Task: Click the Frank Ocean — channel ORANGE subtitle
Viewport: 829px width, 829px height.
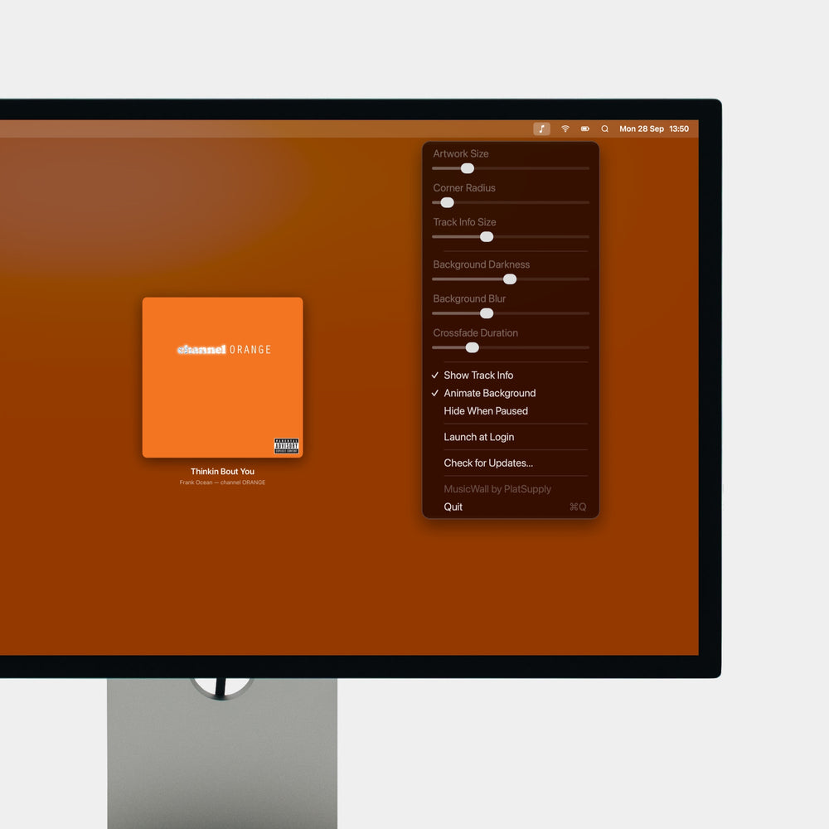Action: [222, 482]
